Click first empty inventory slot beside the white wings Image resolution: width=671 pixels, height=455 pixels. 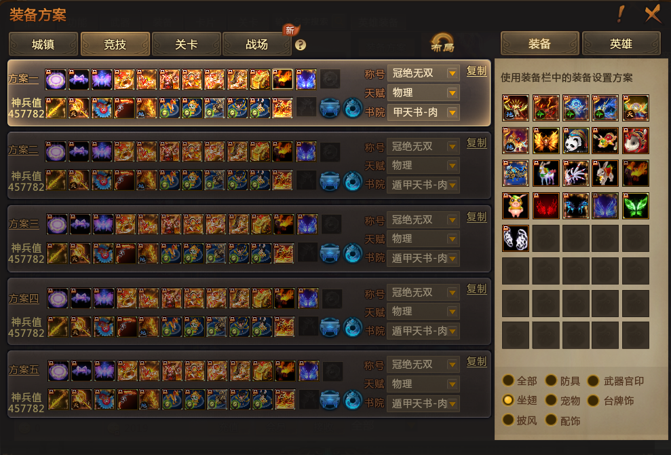click(545, 238)
